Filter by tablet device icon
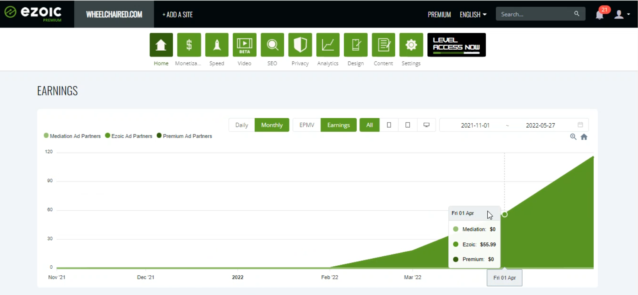Viewport: 638px width, 295px height. (407, 125)
